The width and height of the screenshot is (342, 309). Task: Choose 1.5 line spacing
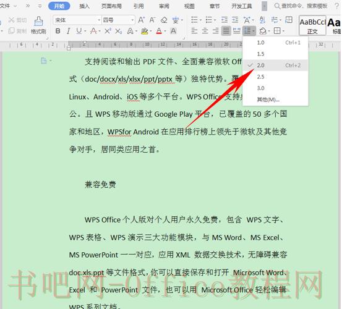pos(275,54)
